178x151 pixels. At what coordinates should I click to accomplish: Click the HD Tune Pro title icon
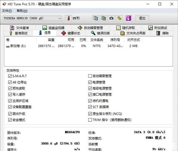point(4,4)
